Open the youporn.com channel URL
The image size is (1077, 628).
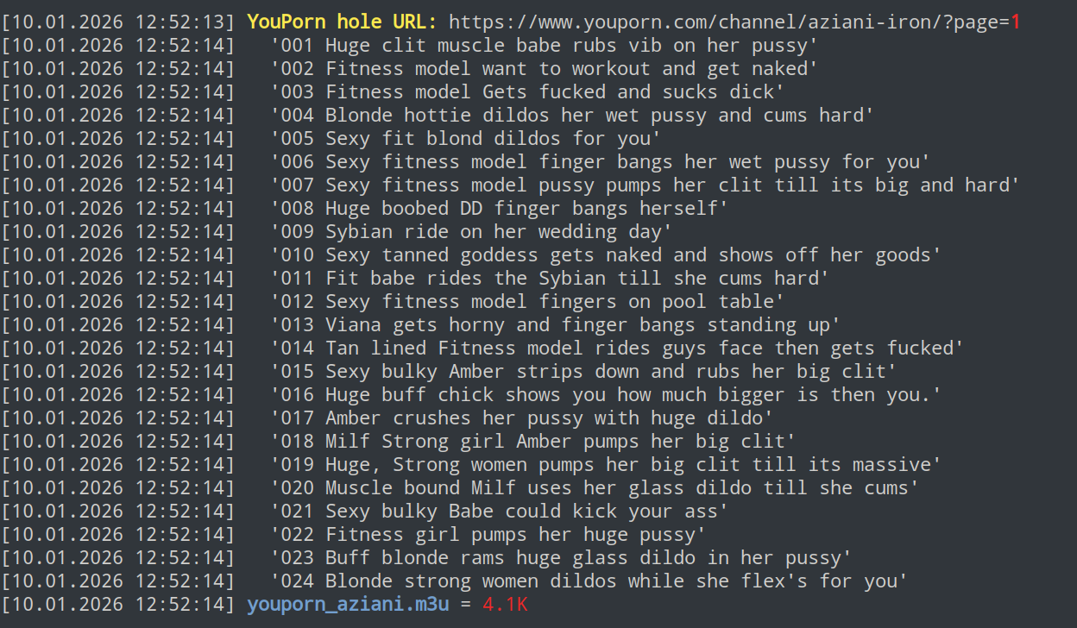pyautogui.click(x=725, y=22)
